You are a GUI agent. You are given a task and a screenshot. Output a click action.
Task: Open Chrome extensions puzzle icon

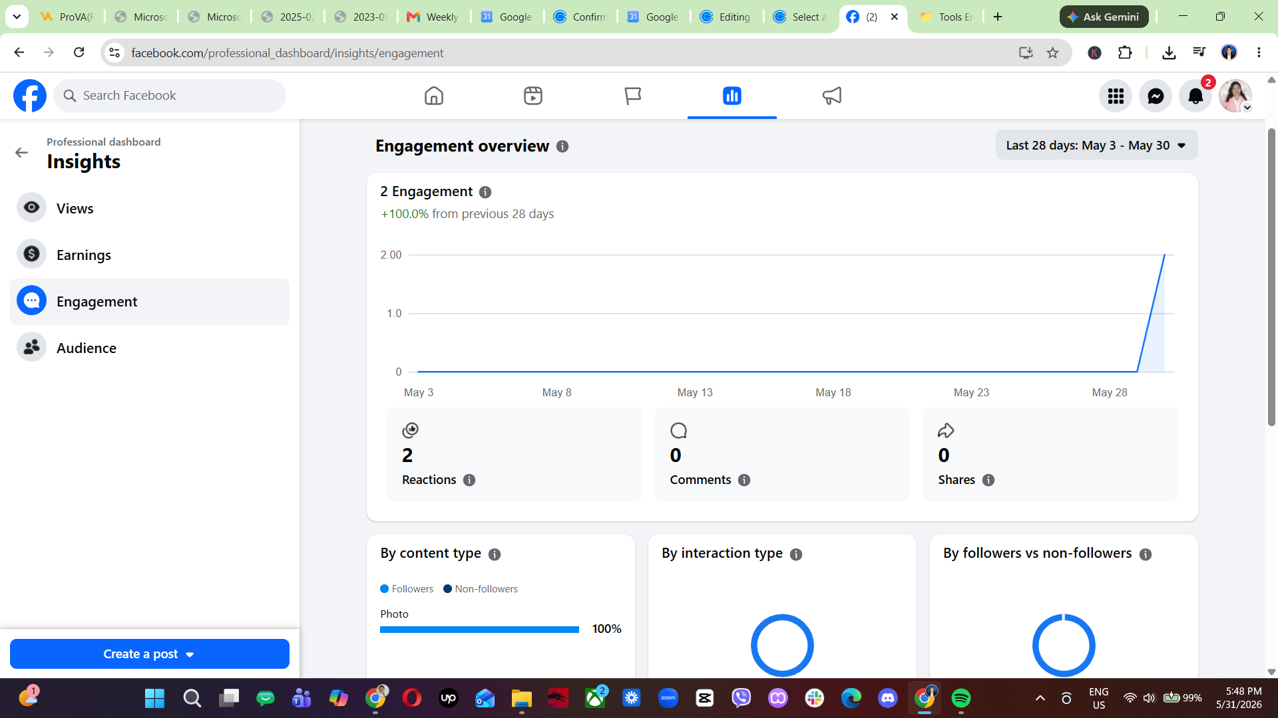pos(1125,53)
